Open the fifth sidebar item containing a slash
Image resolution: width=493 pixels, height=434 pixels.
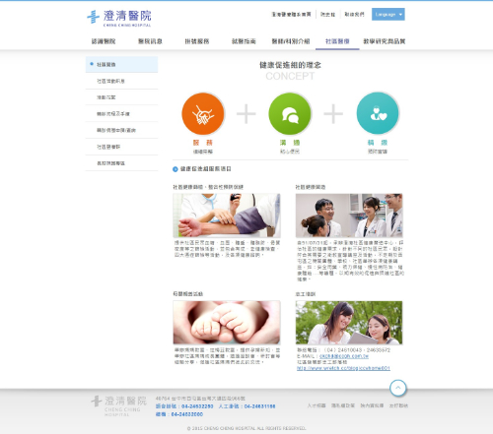coord(121,130)
